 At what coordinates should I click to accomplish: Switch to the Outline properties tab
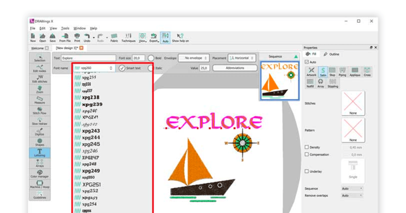point(331,54)
